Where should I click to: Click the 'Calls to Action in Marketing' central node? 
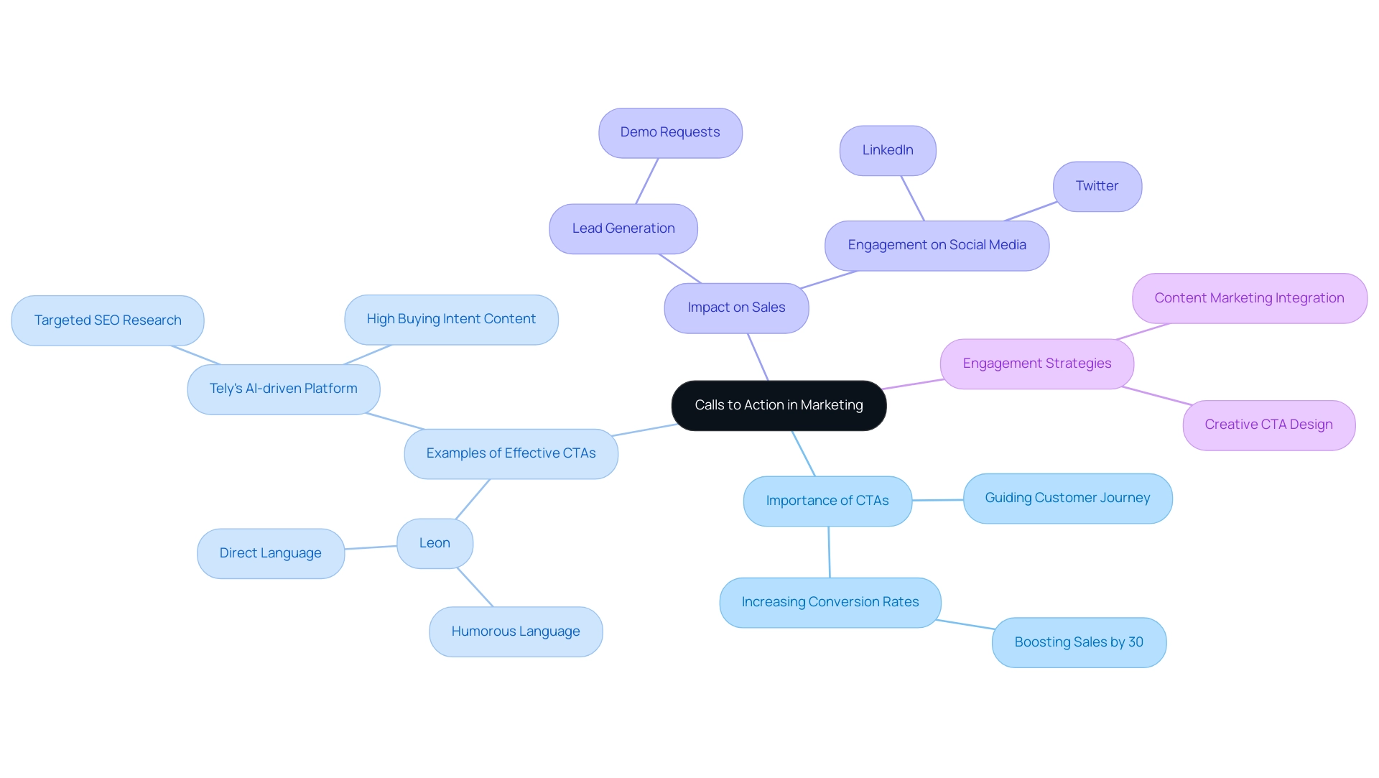(778, 404)
